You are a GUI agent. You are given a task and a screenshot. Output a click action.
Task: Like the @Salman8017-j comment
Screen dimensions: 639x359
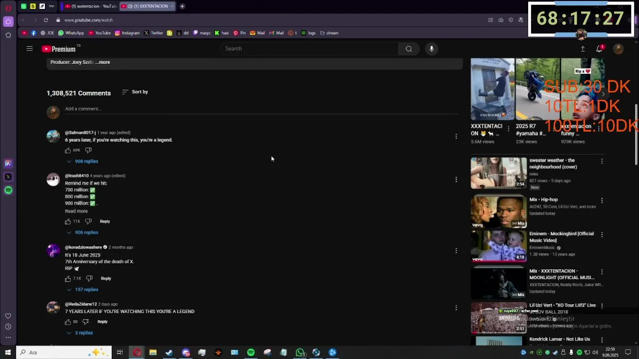68,150
